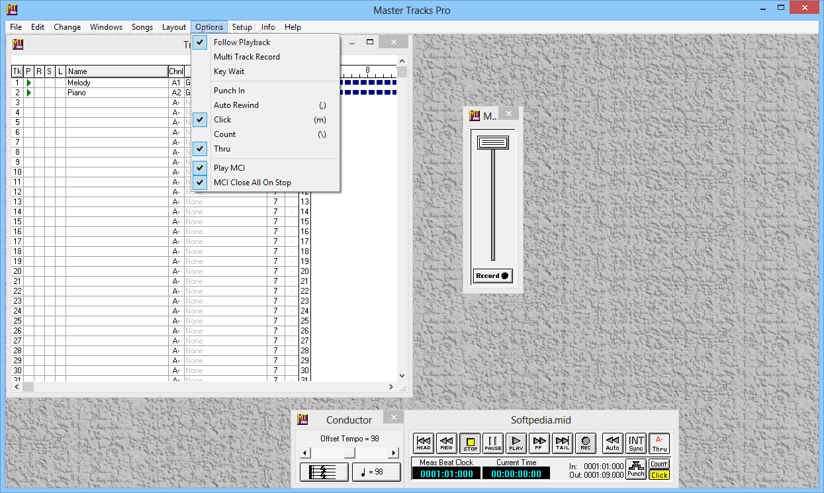Toggle Follow Playback option
The image size is (824, 493).
point(266,42)
